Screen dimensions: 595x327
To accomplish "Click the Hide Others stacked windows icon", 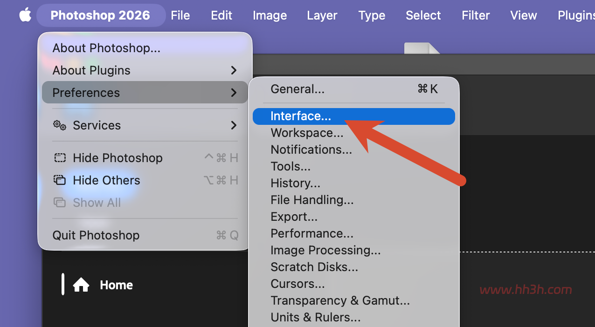I will pos(60,180).
